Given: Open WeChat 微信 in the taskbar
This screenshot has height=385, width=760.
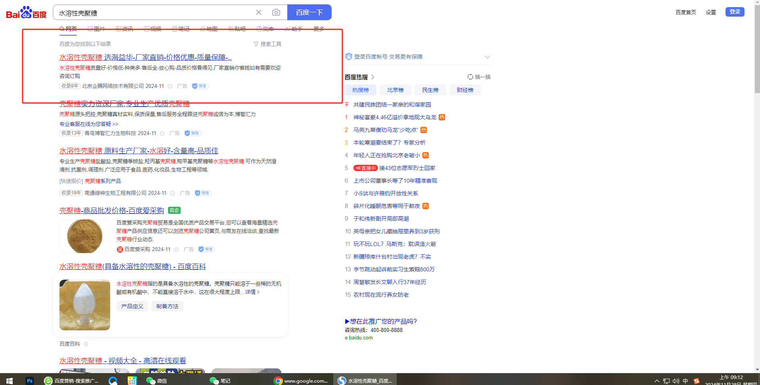Looking at the screenshot, I should 157,380.
